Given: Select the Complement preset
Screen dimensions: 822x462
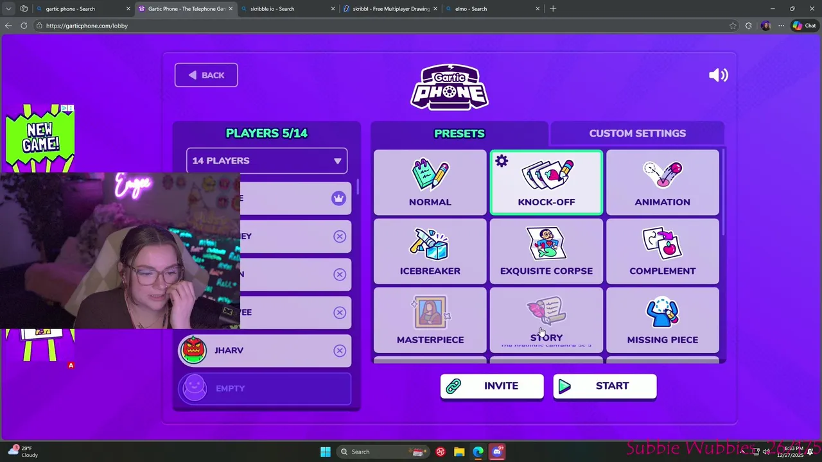Looking at the screenshot, I should point(662,252).
